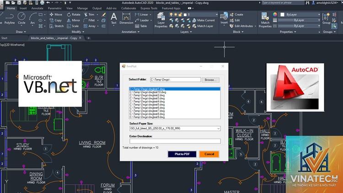The height and width of the screenshot is (193, 343).
Task: Activate the Scale tool
Action: [x=73, y=26]
